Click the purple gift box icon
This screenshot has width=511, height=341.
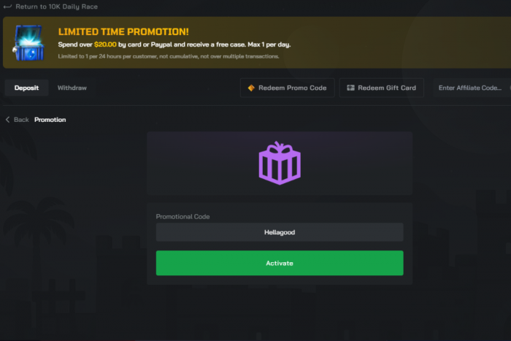pyautogui.click(x=280, y=163)
